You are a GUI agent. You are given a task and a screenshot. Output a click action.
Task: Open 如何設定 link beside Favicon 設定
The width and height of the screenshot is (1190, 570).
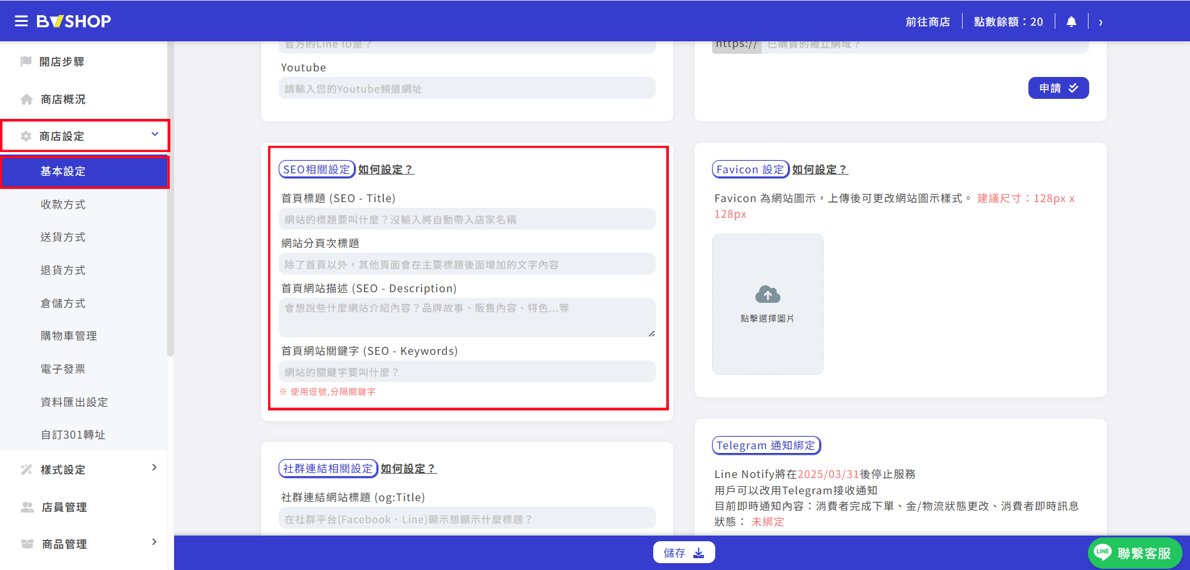820,170
